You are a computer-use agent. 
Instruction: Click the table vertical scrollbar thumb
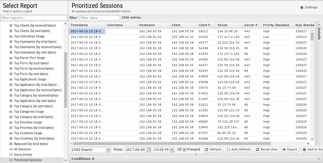(312, 36)
